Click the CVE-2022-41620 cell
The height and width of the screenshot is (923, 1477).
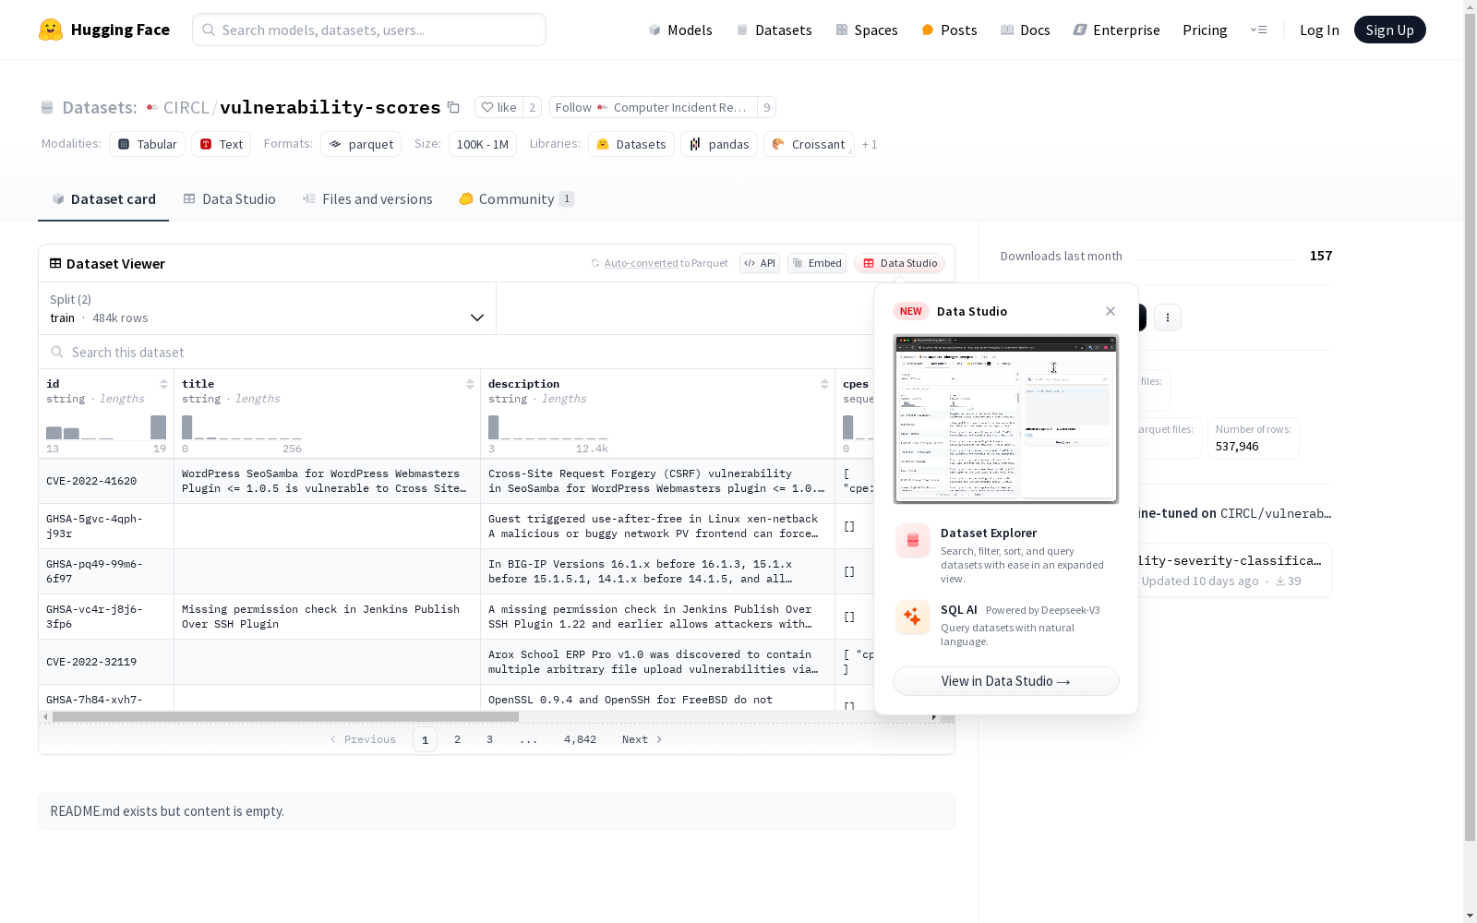pyautogui.click(x=106, y=481)
